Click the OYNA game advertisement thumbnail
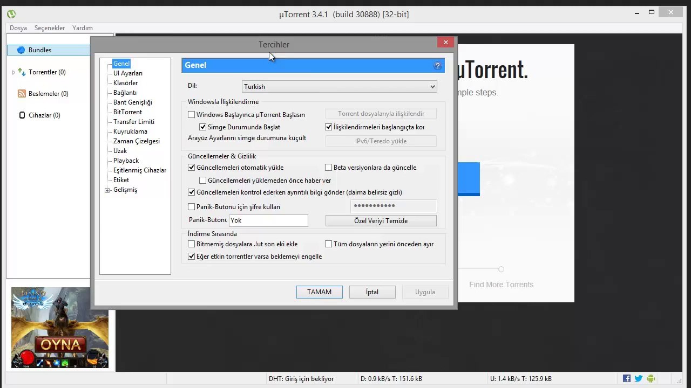Screen dimensions: 691x388 [x=60, y=328]
